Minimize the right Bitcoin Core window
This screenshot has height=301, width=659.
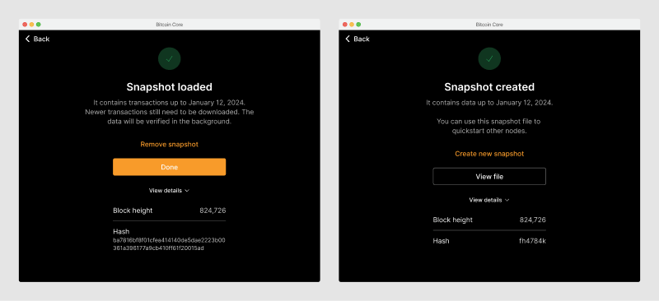[352, 25]
